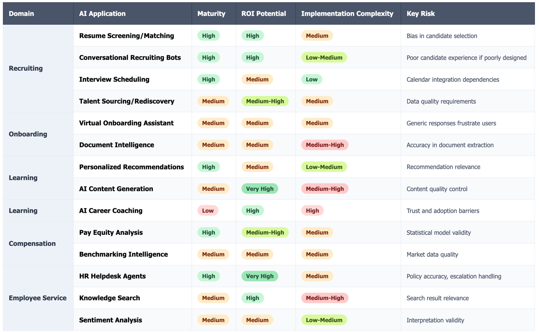This screenshot has height=332, width=539.
Task: Click the Low maturity badge for AI Career Coaching
Action: [x=208, y=210]
